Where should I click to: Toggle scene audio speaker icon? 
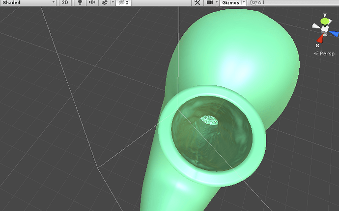coord(92,2)
